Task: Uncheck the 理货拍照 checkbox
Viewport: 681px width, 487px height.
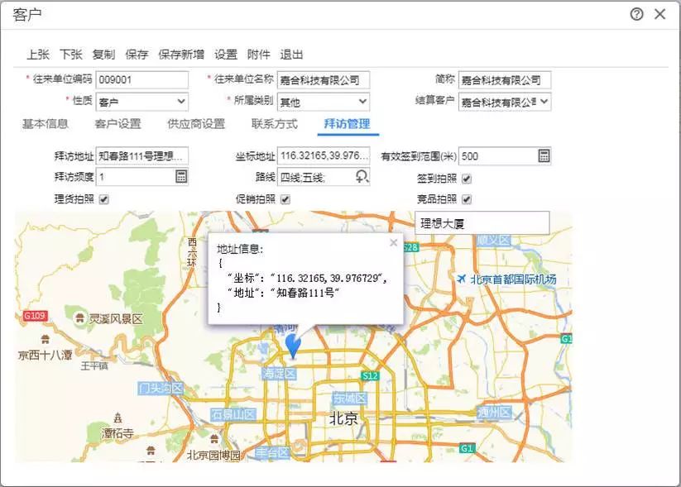Action: (x=104, y=199)
